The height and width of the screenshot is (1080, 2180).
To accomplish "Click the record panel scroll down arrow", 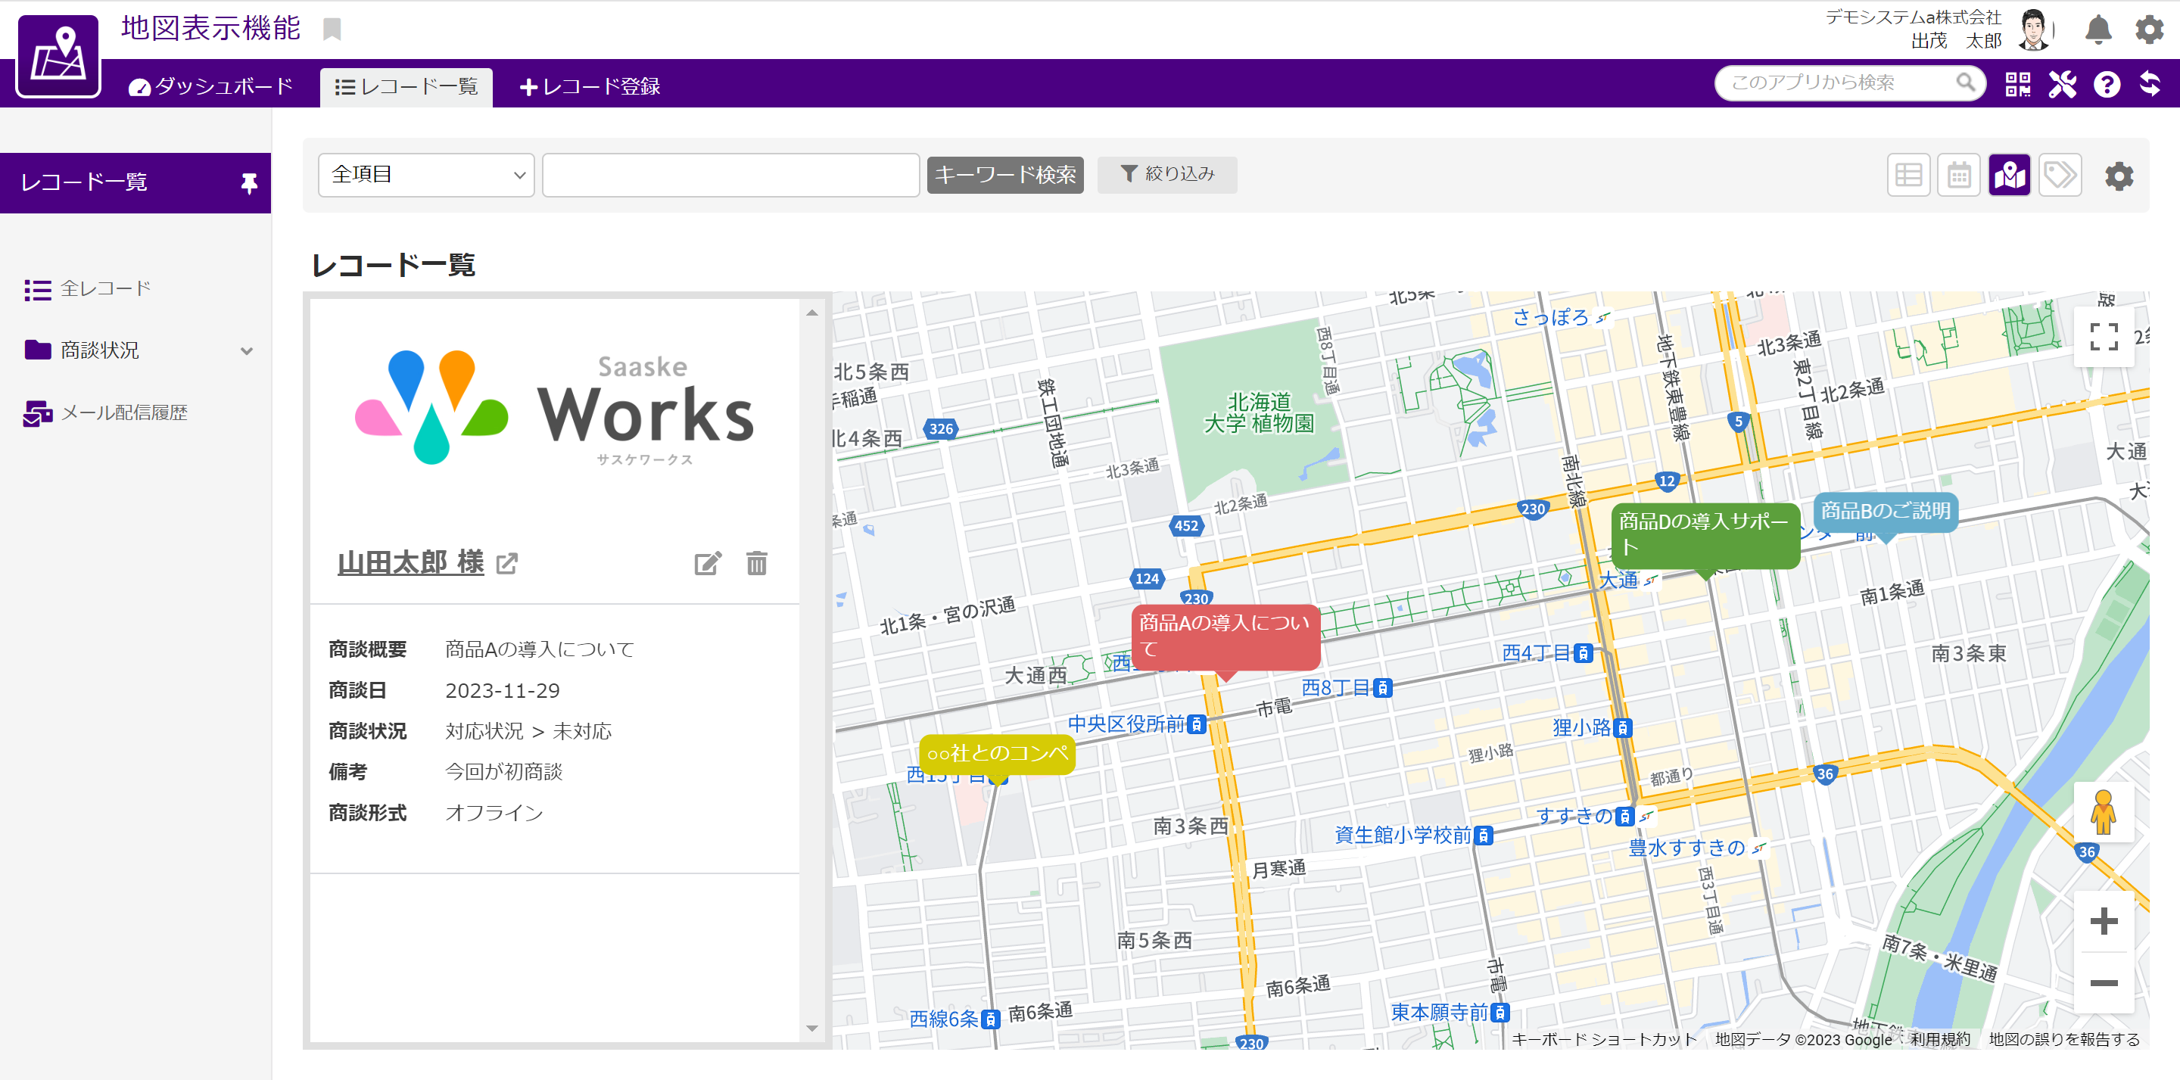I will tap(811, 1029).
